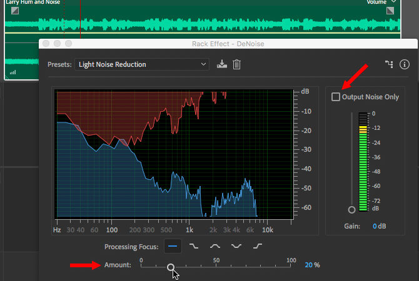
Task: Click the Amount slider handle
Action: [171, 267]
